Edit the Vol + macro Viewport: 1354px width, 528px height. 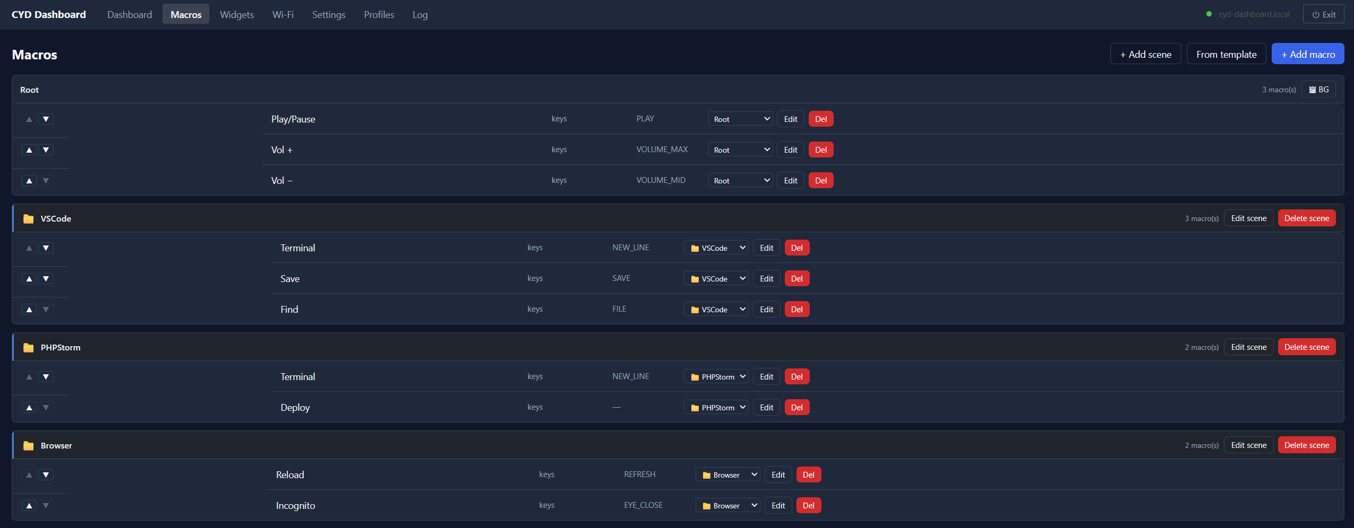[x=791, y=150]
